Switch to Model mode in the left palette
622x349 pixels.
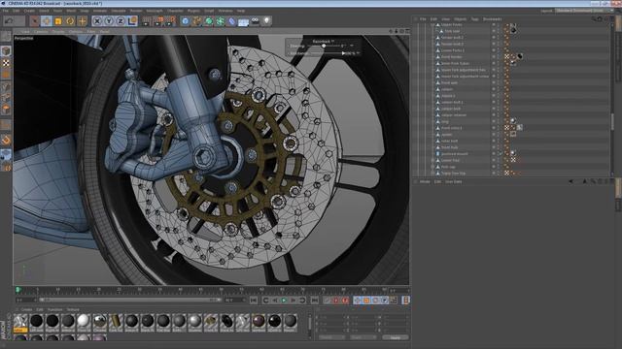point(6,51)
